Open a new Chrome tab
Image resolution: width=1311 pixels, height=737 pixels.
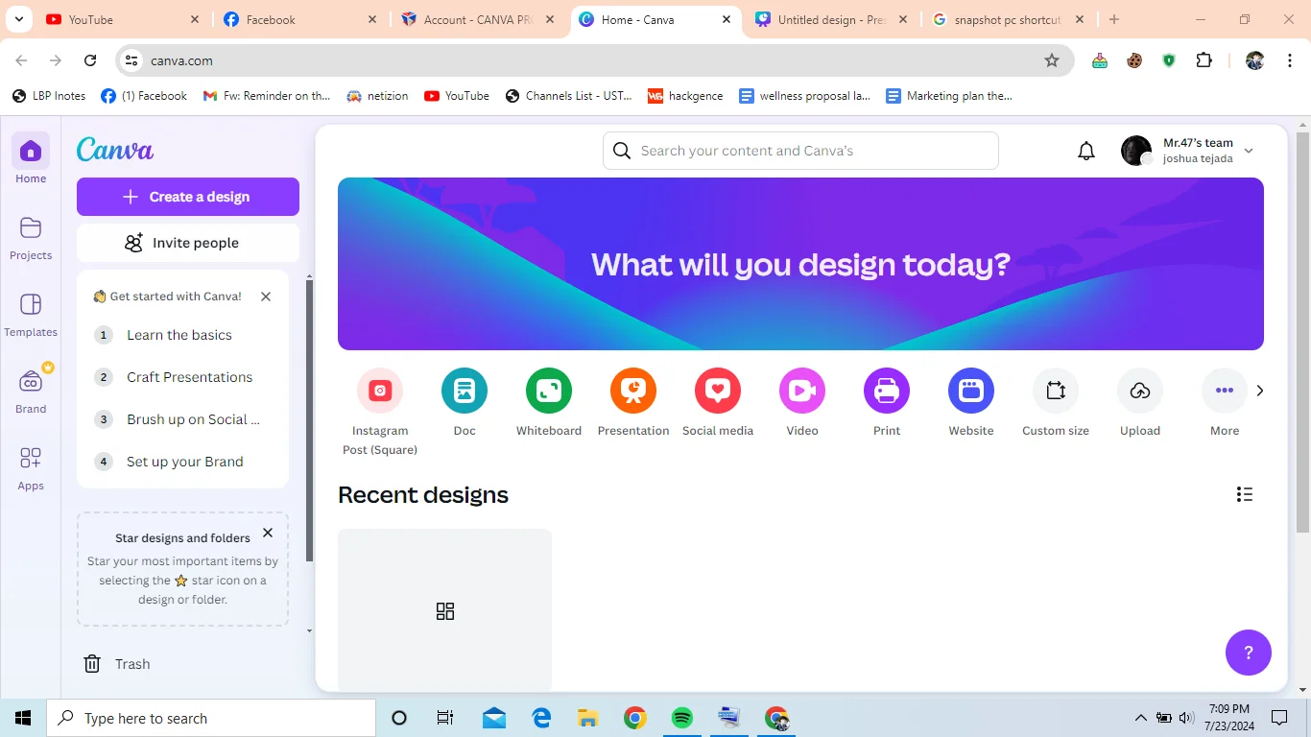[x=1114, y=19]
